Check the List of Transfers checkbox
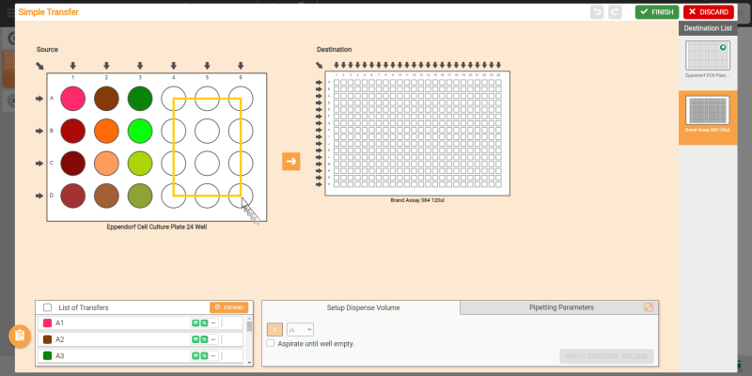The image size is (752, 376). 48,307
